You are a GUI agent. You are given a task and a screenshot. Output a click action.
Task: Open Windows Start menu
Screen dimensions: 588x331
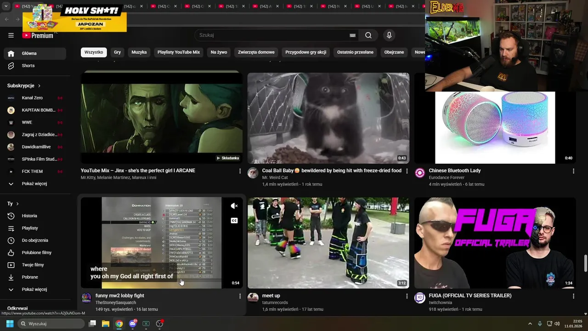tap(10, 324)
